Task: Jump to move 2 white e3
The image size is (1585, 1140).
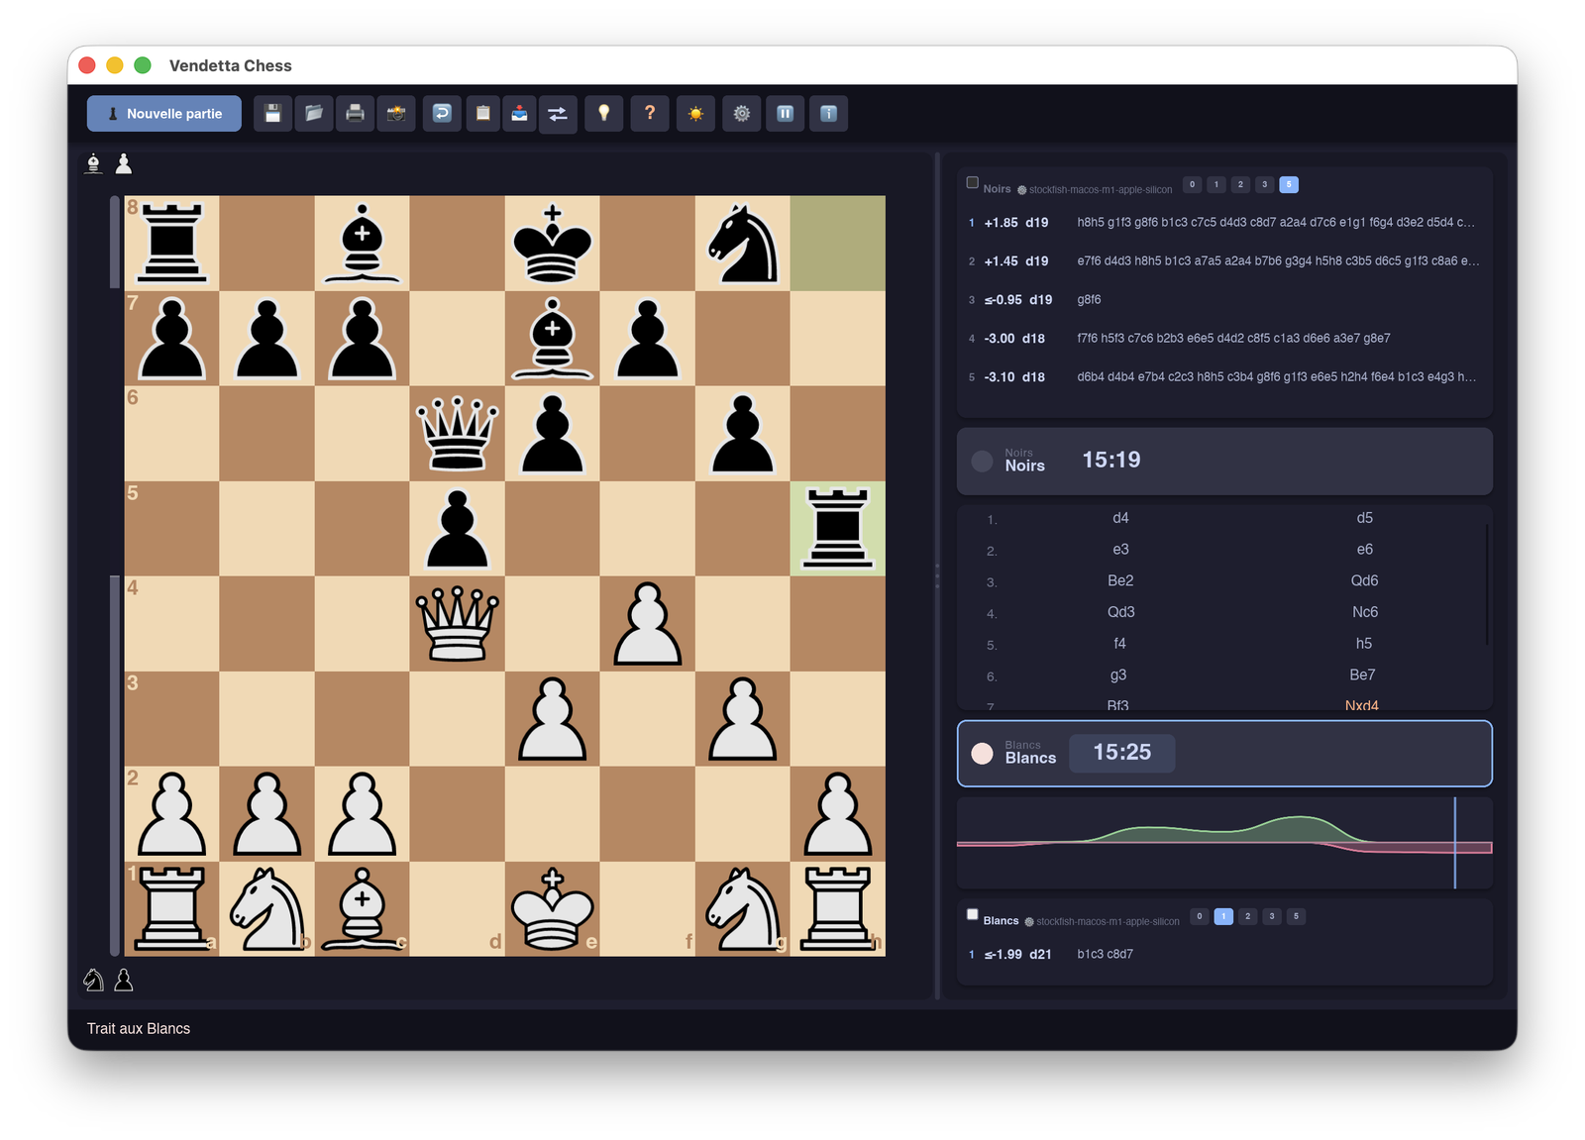Action: click(1120, 550)
